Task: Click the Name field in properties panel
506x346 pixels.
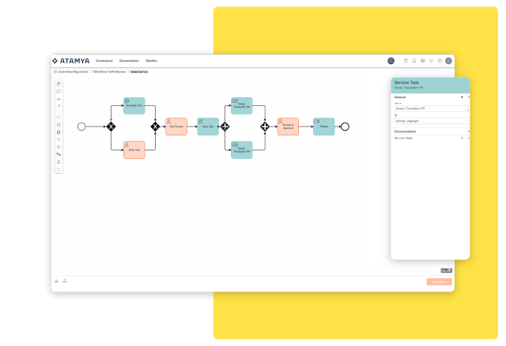Action: click(x=431, y=108)
